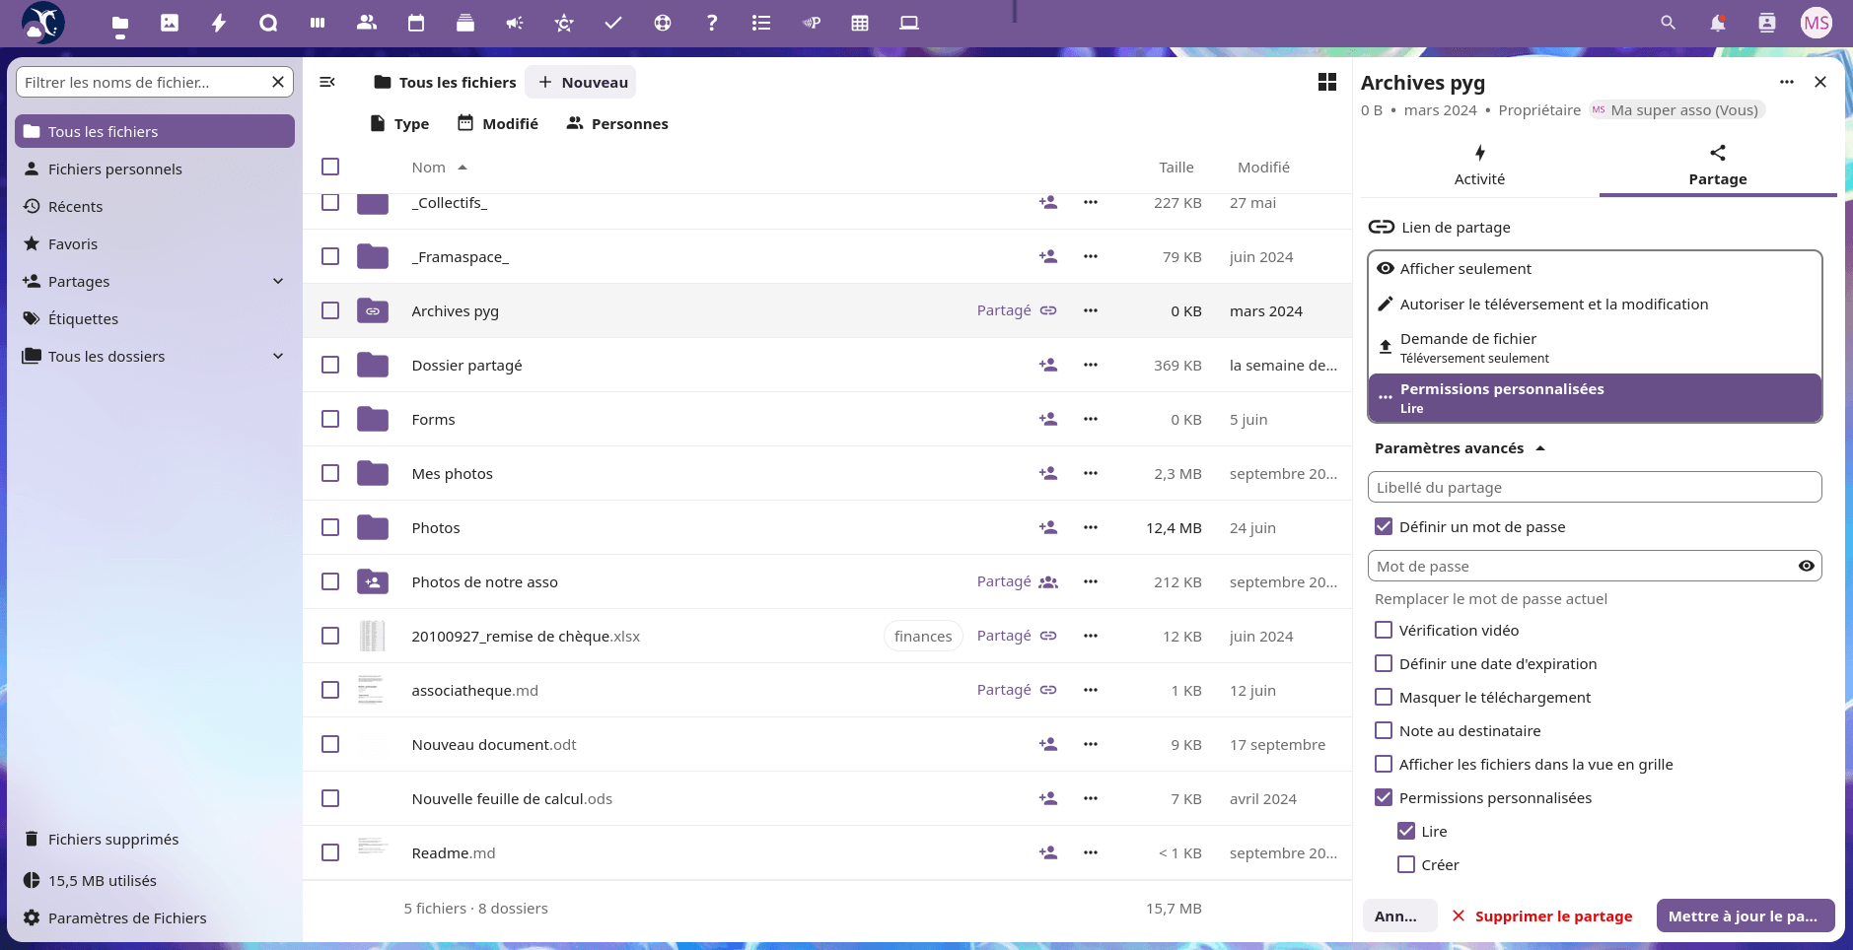Open actions menu for Photos folder
Image resolution: width=1853 pixels, height=950 pixels.
point(1090,527)
